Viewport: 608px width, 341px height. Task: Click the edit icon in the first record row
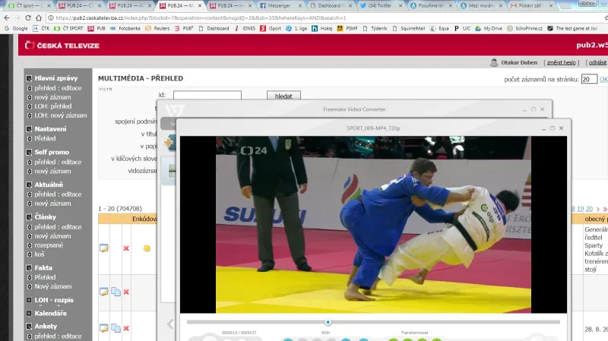click(x=103, y=248)
